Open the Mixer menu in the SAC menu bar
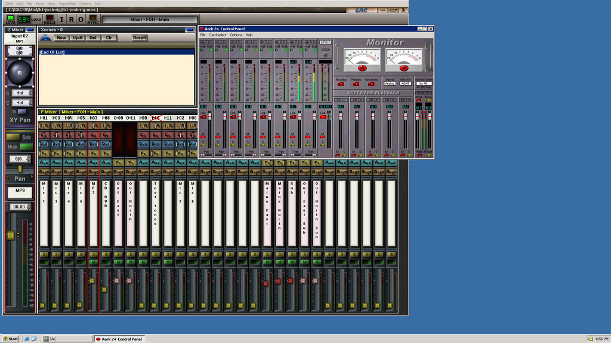The height and width of the screenshot is (343, 611). coord(39,3)
